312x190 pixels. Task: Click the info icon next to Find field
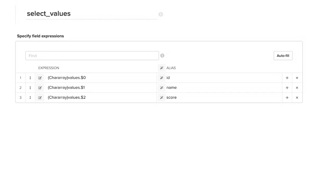162,56
